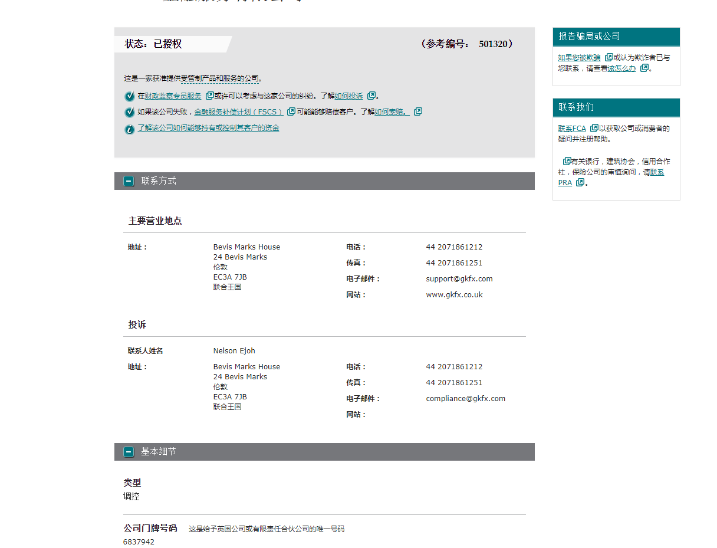
Task: Open link about company holding client funds
Action: (208, 127)
